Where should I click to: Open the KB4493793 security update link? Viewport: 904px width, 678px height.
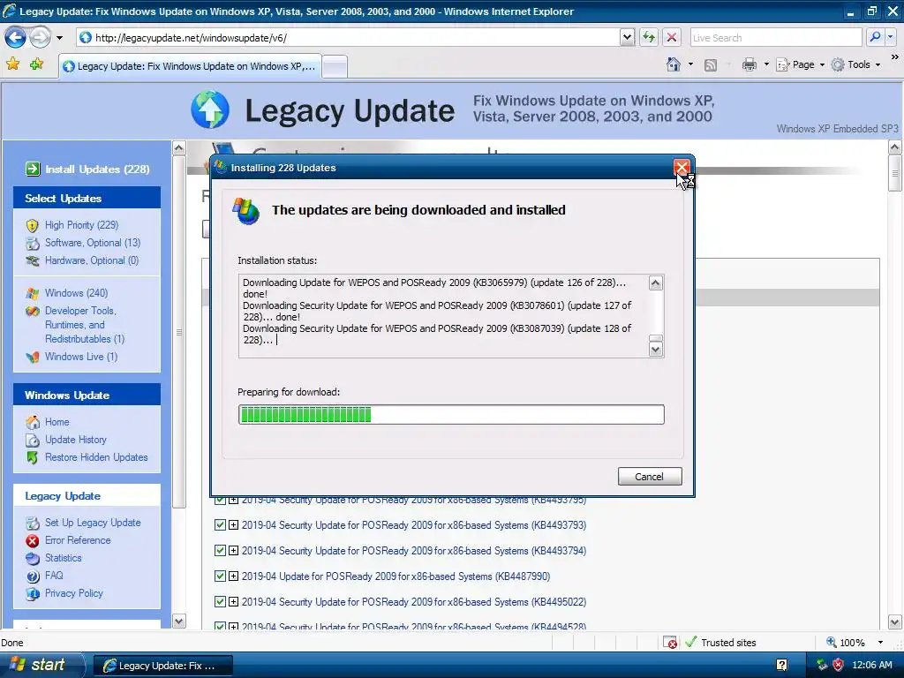coord(414,525)
